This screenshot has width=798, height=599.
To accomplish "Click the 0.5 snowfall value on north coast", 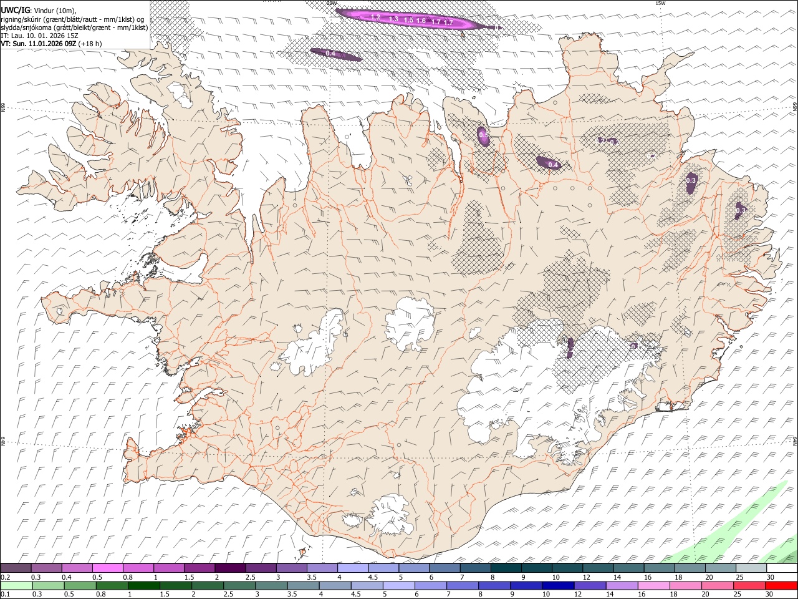I will click(483, 135).
